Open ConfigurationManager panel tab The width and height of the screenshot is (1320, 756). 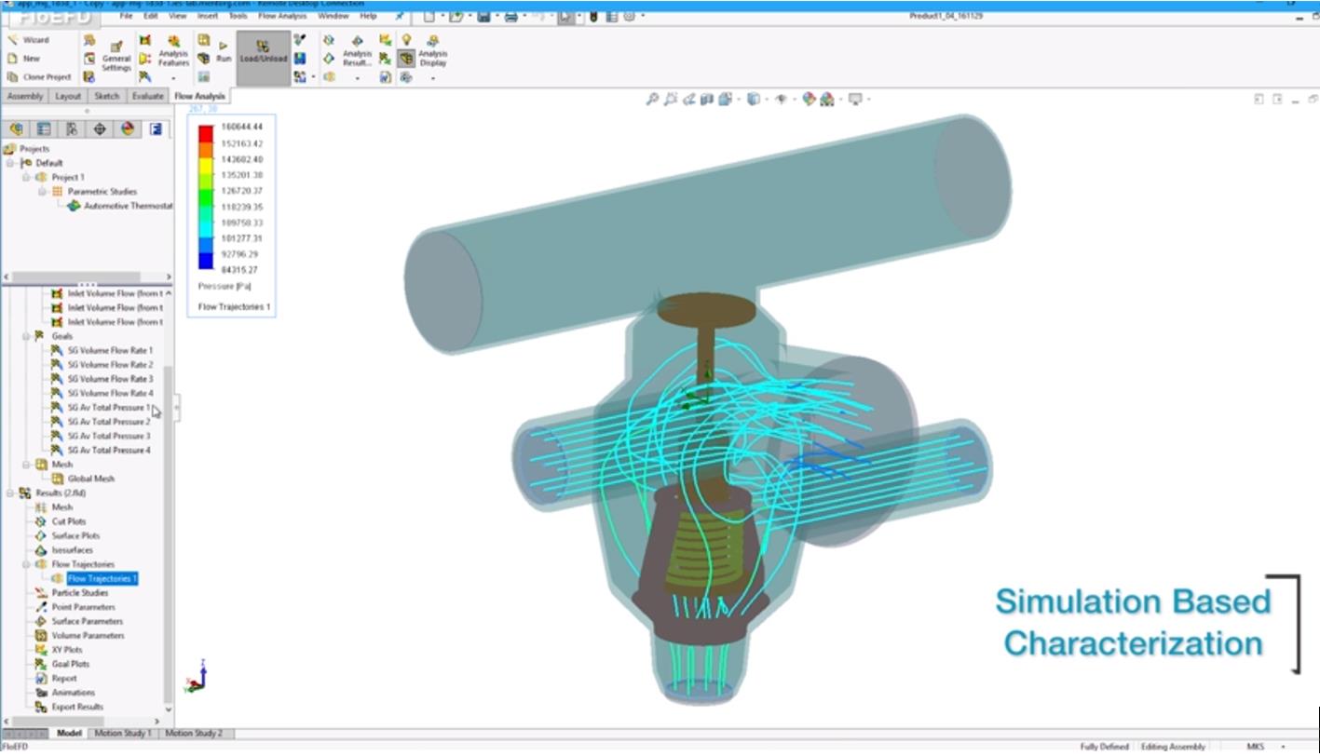(71, 128)
